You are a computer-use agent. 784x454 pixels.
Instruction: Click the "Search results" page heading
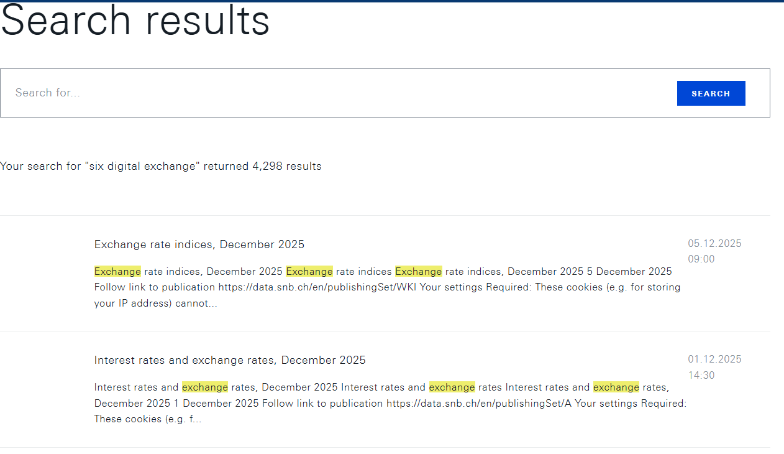point(135,21)
